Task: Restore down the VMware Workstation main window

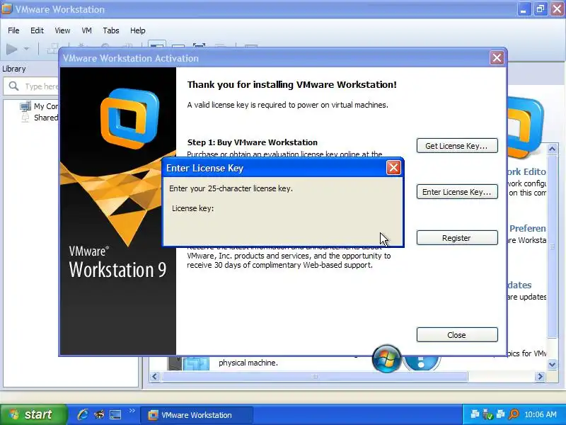Action: click(541, 9)
